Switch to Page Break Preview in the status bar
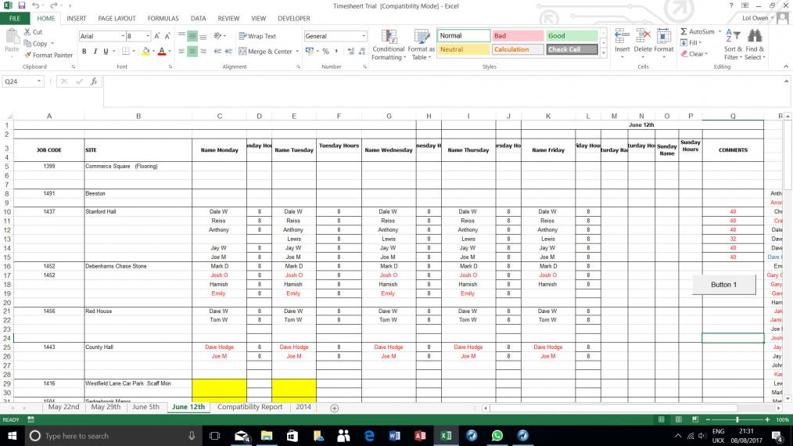793x446 pixels. pos(695,419)
